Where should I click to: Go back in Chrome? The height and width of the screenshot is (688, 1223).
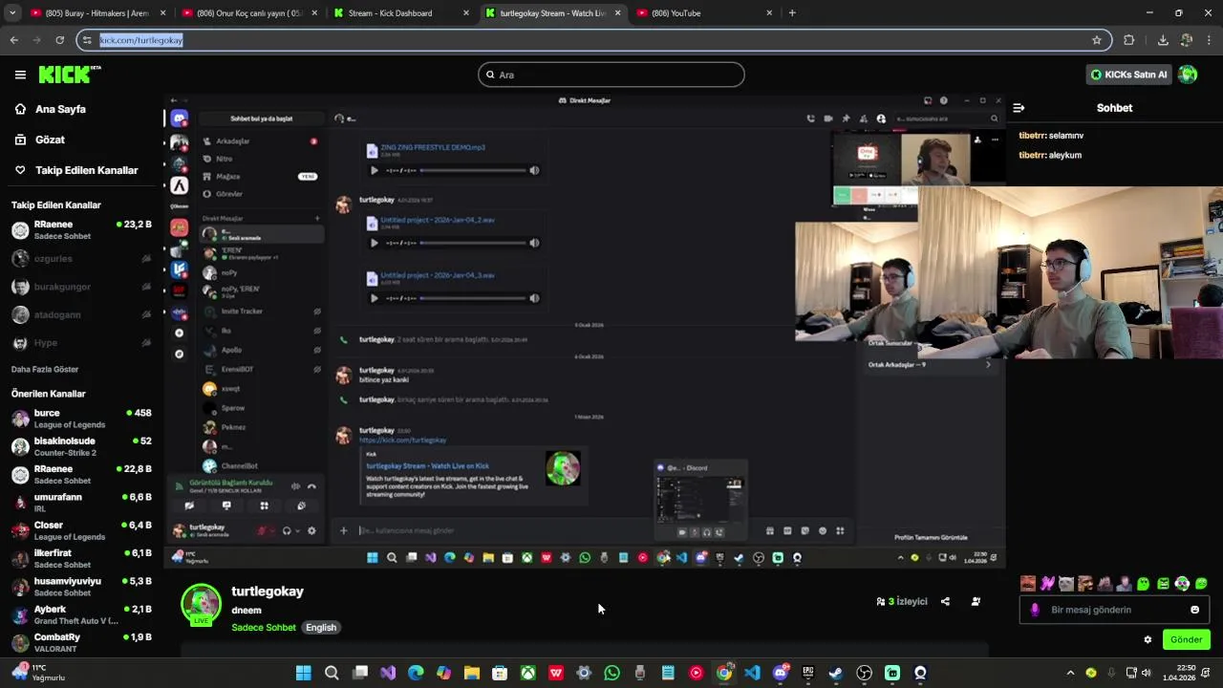pos(13,40)
